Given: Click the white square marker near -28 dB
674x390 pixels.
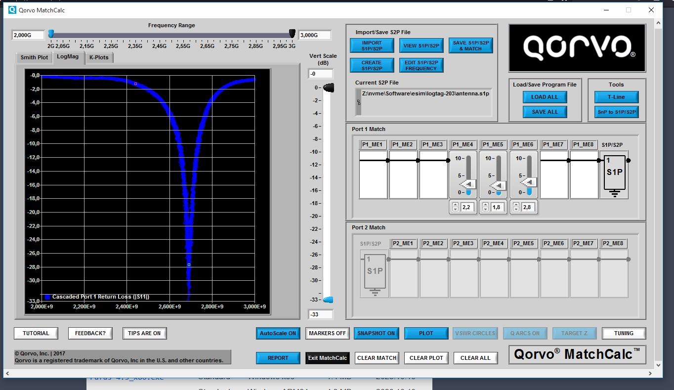Looking at the screenshot, I should click(x=189, y=265).
